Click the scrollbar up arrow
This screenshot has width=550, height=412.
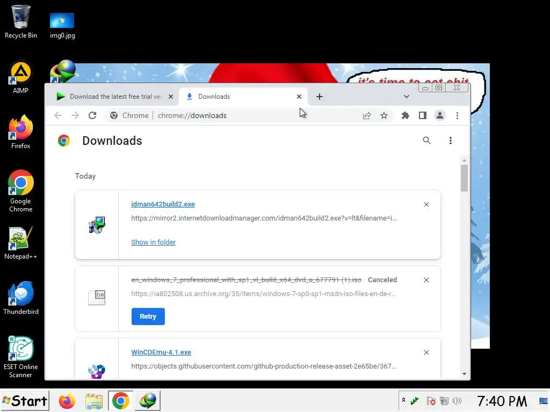coord(464,160)
